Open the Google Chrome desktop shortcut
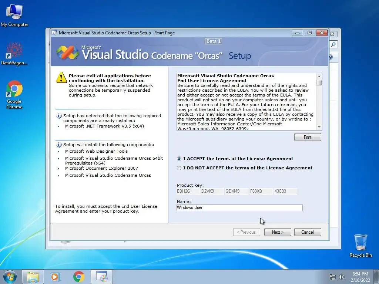 pos(14,94)
